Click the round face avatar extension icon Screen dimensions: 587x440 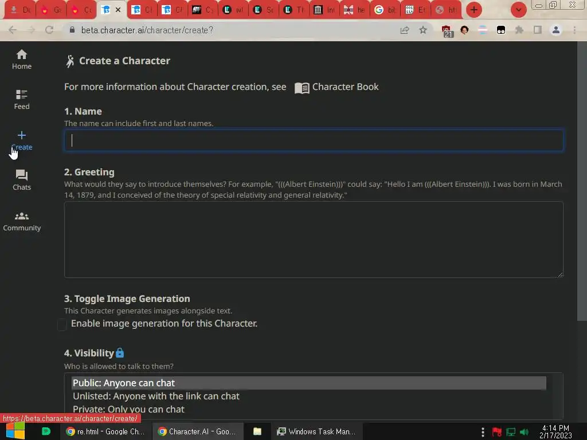[x=464, y=30]
